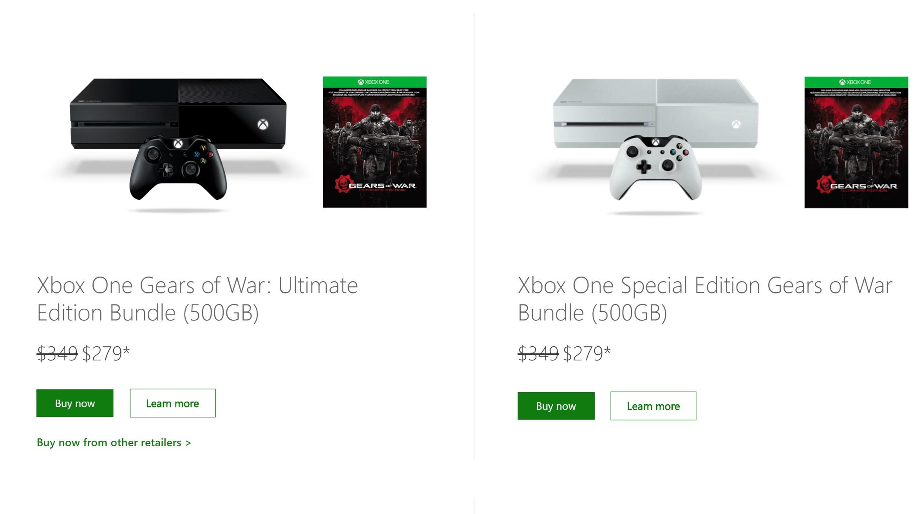The height and width of the screenshot is (514, 914).
Task: Click the Xbox One logo on the left game cover
Action: tap(374, 82)
